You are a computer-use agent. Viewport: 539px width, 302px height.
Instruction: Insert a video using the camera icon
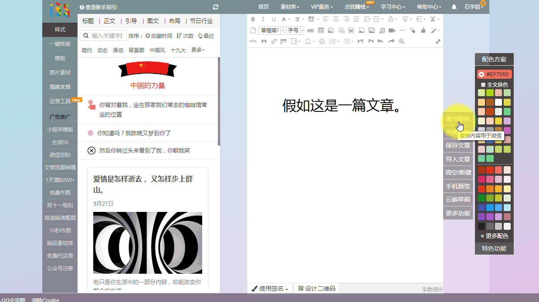point(392,30)
